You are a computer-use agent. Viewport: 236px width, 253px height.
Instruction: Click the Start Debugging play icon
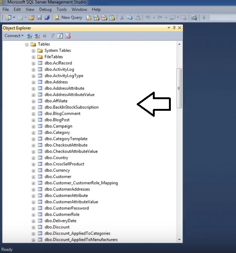pyautogui.click(x=204, y=18)
